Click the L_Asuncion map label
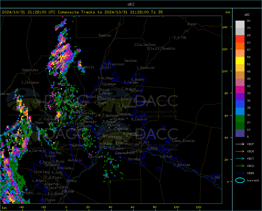Screen dimensions: 262x211 click(x=146, y=68)
